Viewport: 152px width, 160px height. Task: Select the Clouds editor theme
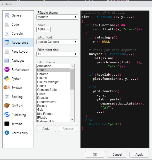tap(53, 78)
